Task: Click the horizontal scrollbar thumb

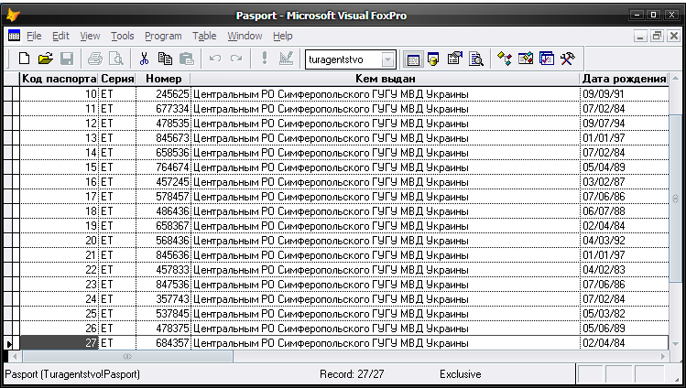Action: point(127,356)
